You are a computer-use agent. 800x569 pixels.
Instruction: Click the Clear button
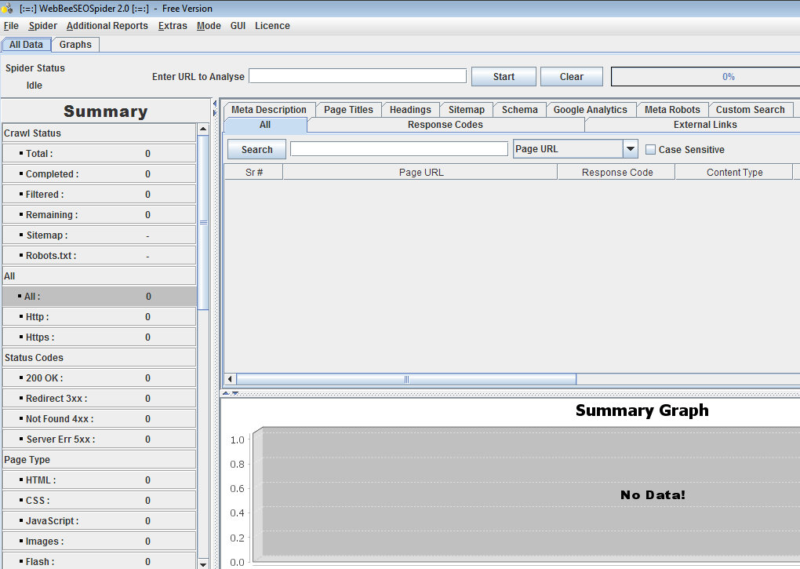(572, 77)
